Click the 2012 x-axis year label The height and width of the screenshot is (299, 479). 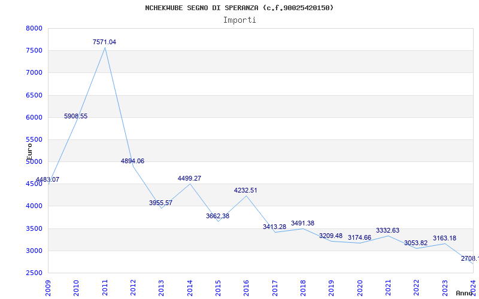133,288
